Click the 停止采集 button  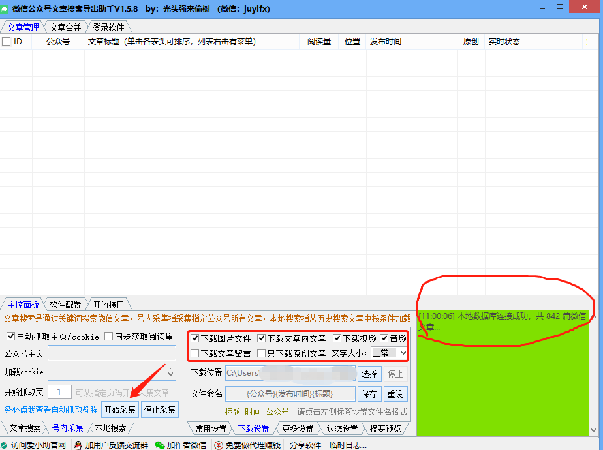point(160,410)
